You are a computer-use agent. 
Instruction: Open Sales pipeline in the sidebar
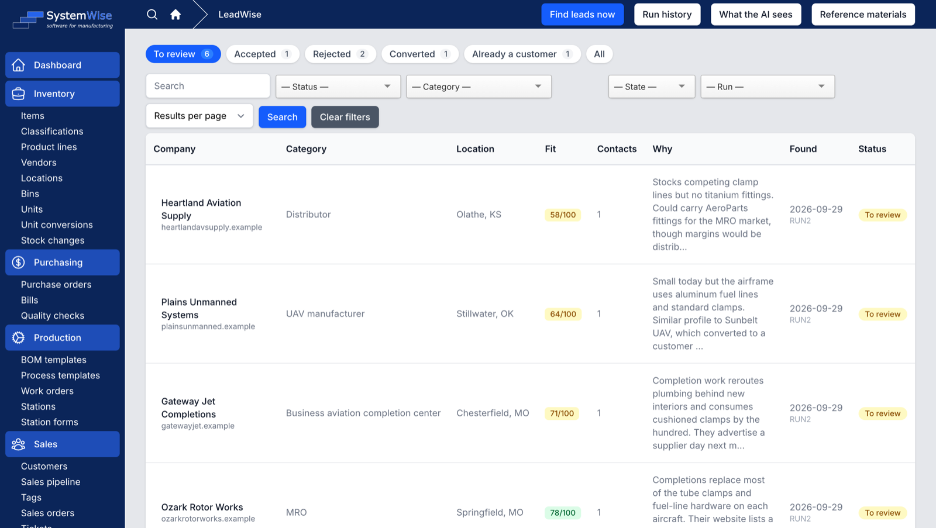pyautogui.click(x=51, y=482)
